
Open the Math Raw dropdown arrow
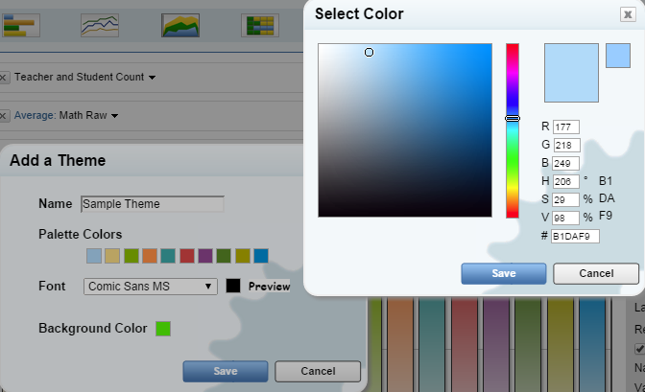coord(114,116)
